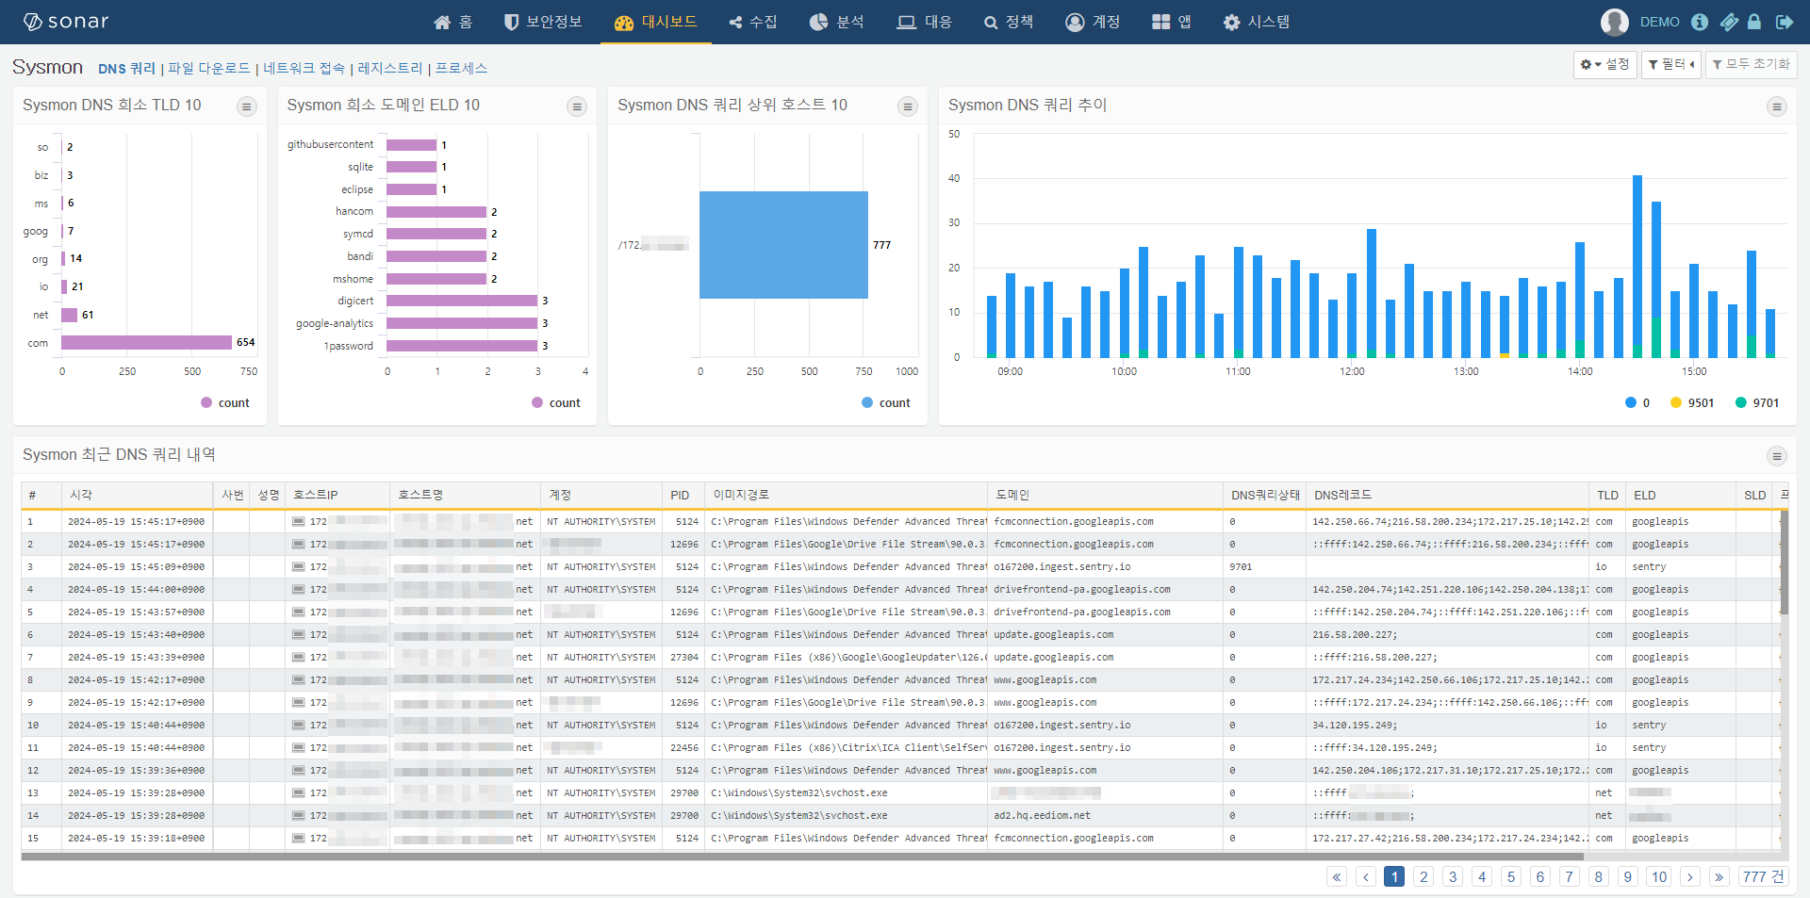The image size is (1810, 898).
Task: Switch to the 파일 다운로드 tab
Action: click(209, 69)
